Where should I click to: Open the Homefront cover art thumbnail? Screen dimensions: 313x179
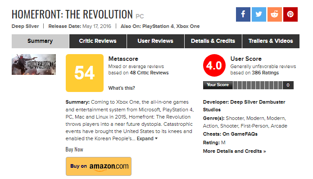34,64
